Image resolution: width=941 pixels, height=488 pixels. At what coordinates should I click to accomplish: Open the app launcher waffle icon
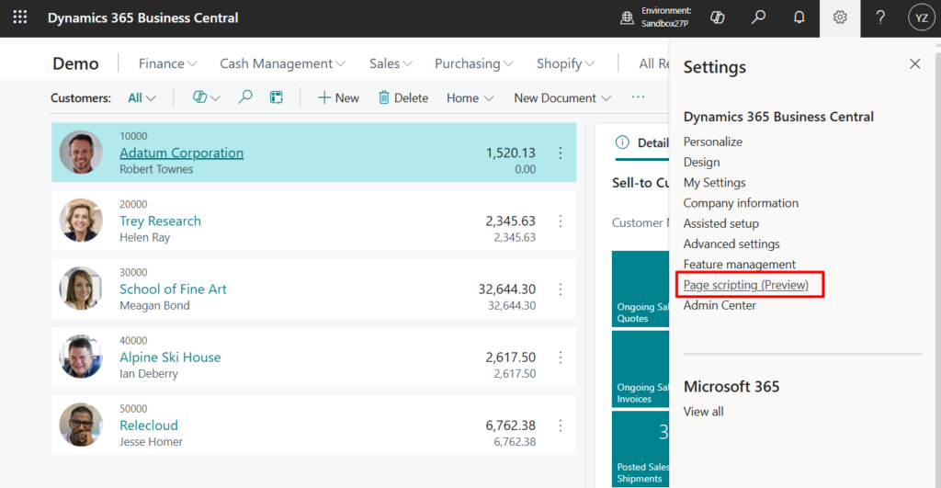(x=20, y=17)
